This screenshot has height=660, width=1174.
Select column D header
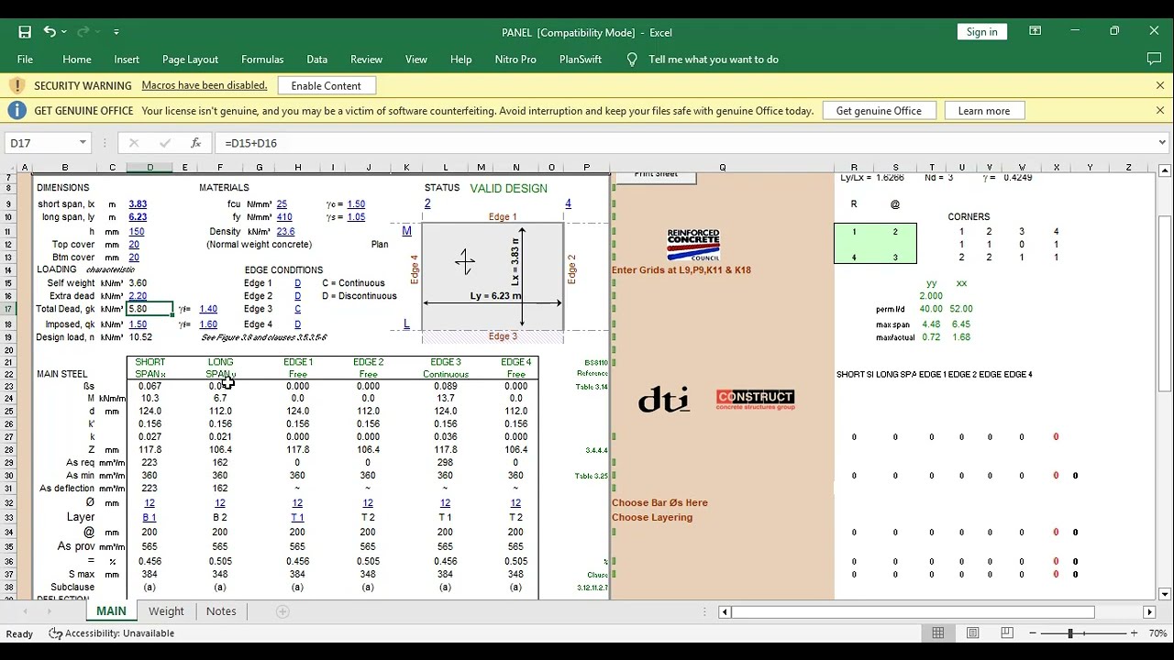(x=150, y=168)
